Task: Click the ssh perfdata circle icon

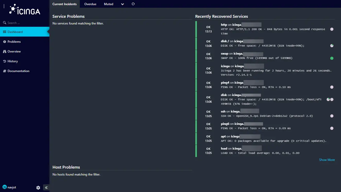Action: tap(332, 116)
